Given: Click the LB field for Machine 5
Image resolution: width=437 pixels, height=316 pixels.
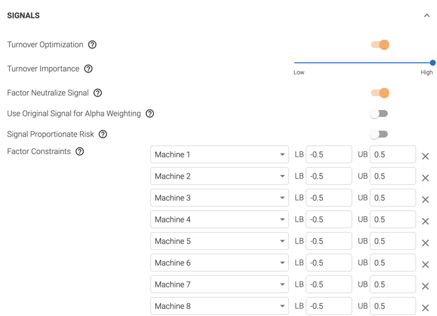Looking at the screenshot, I should pyautogui.click(x=329, y=241).
